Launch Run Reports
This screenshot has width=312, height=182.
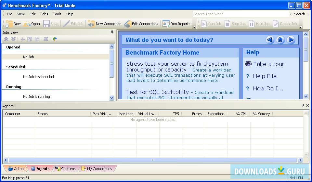pyautogui.click(x=176, y=24)
